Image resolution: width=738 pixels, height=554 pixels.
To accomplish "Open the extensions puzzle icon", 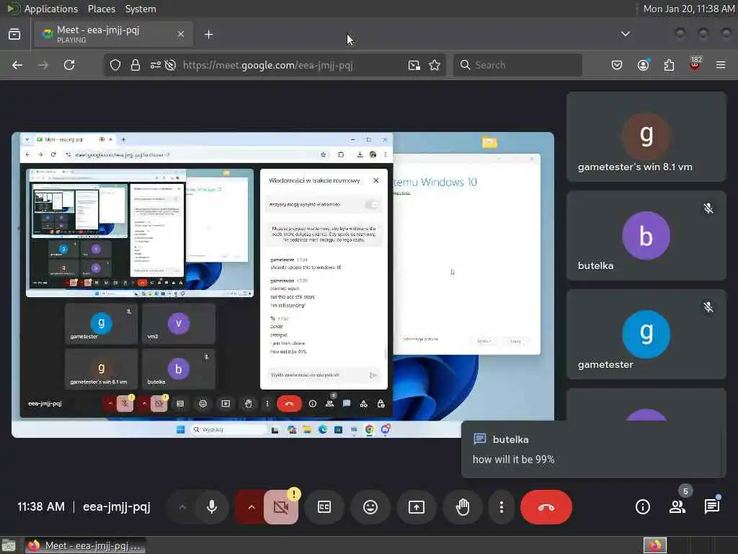I will [x=669, y=65].
